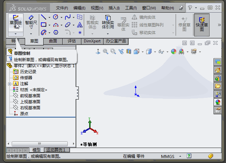The image size is (226, 163).
Task: Select the Arc sketch tool
Action: [56, 25]
